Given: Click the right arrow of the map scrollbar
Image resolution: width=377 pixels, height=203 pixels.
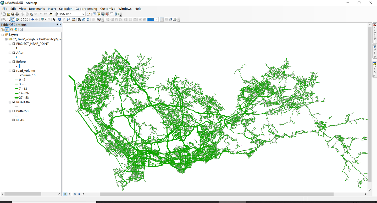Looking at the screenshot, I should (365, 194).
